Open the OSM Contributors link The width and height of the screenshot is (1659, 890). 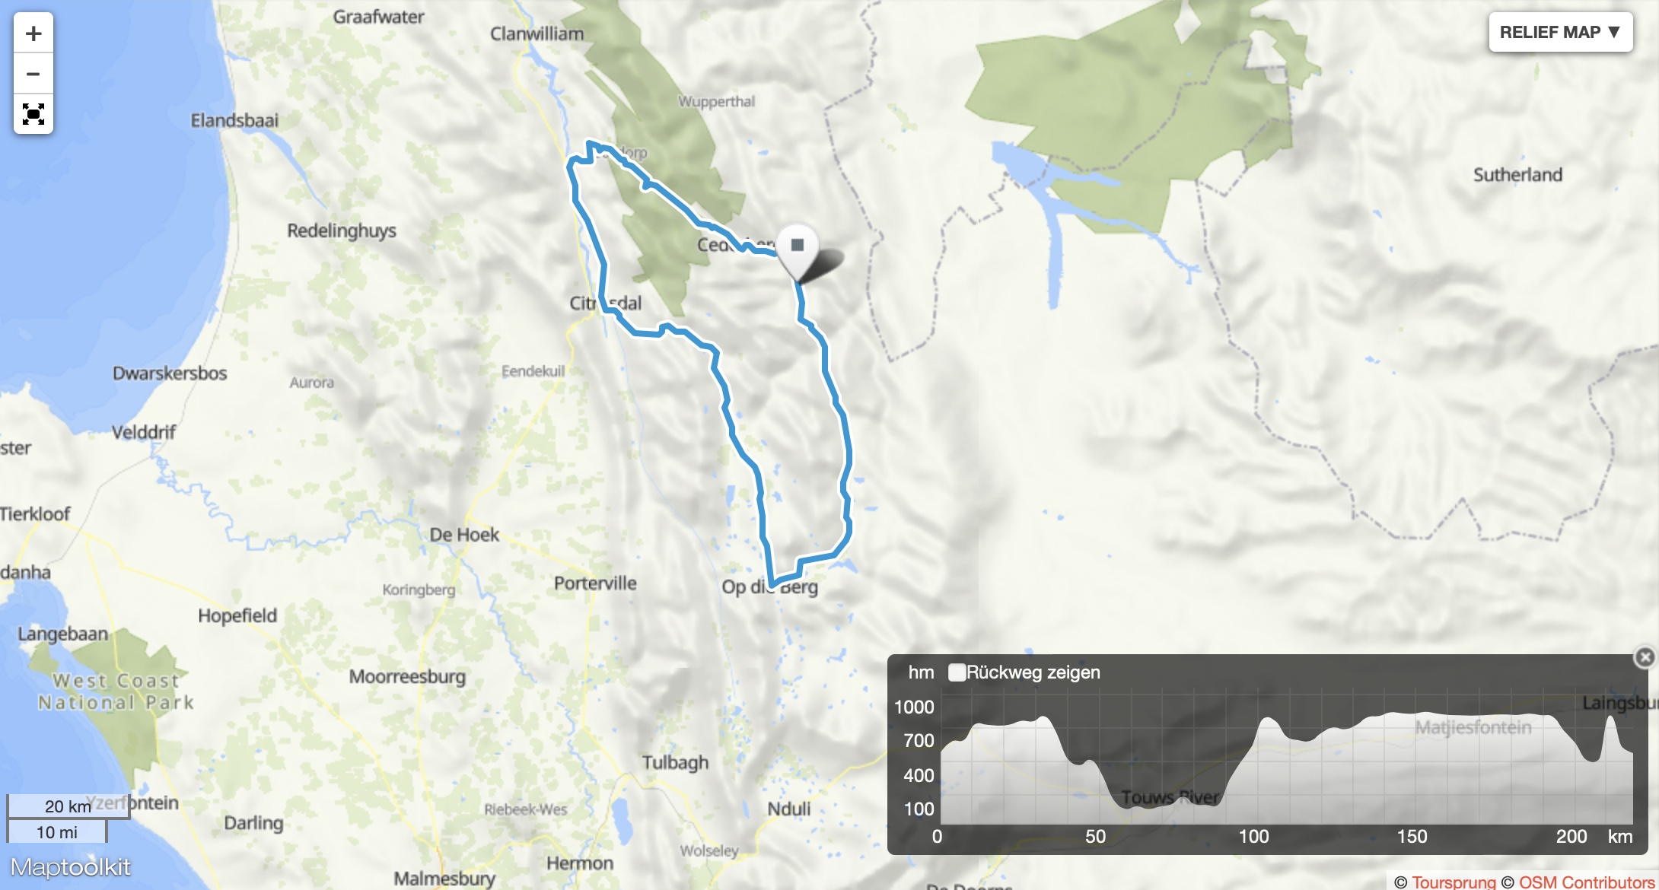point(1586,882)
